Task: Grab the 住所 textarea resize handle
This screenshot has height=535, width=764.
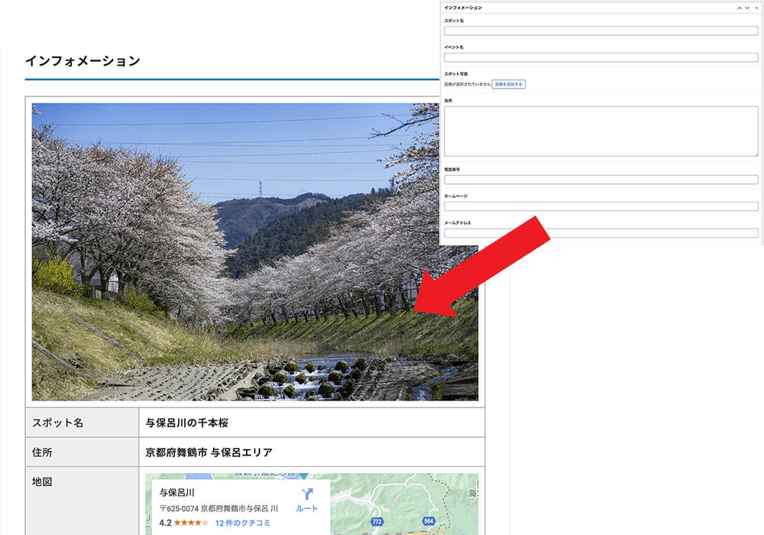Action: (x=756, y=154)
